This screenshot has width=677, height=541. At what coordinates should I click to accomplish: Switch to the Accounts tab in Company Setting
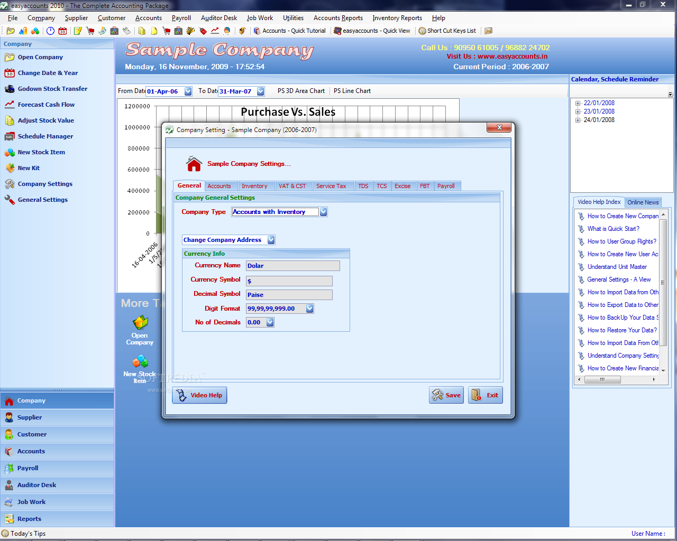[219, 186]
